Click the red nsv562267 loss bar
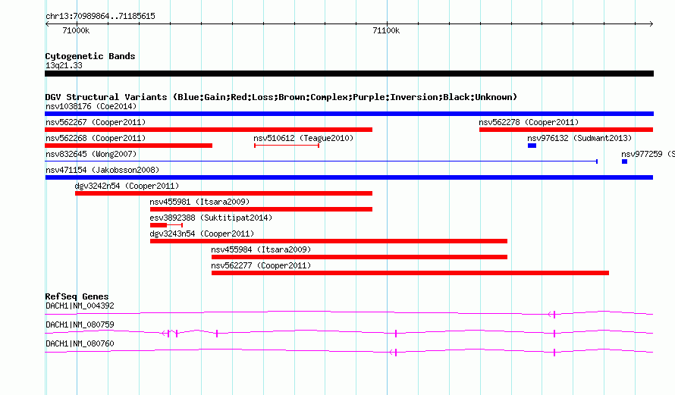 click(x=209, y=130)
